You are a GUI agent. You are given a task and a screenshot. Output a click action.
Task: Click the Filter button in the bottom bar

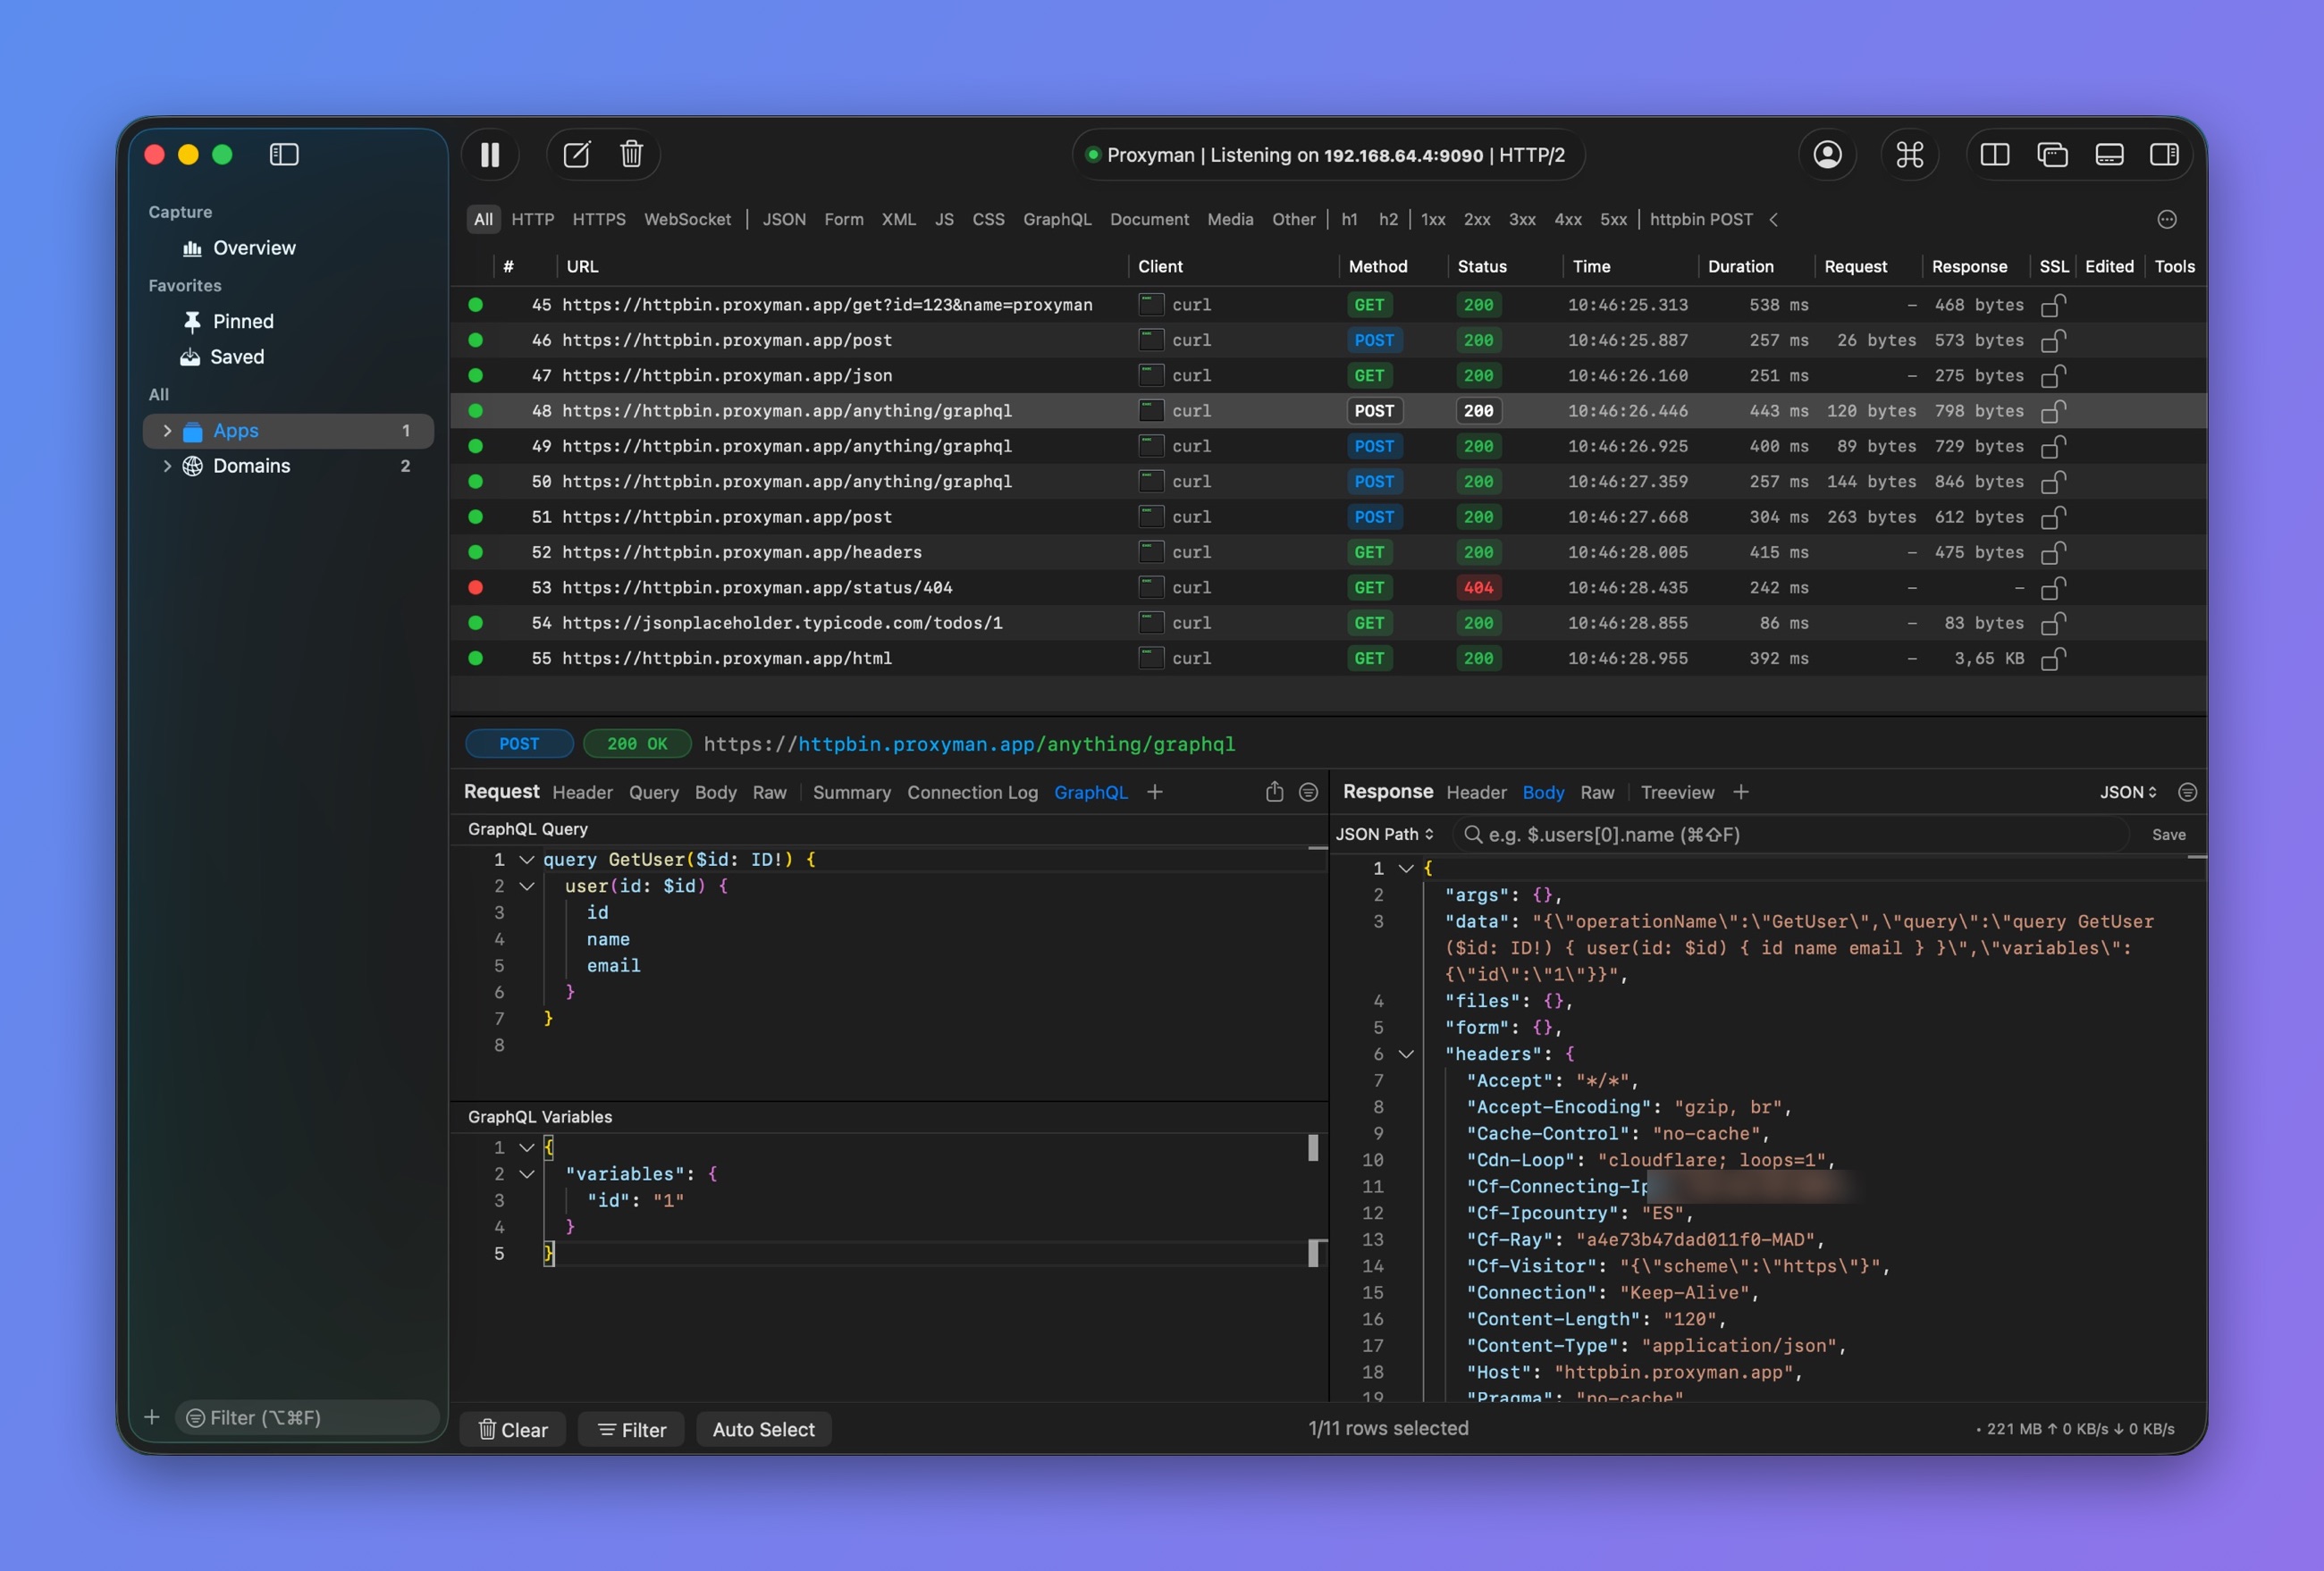[632, 1429]
